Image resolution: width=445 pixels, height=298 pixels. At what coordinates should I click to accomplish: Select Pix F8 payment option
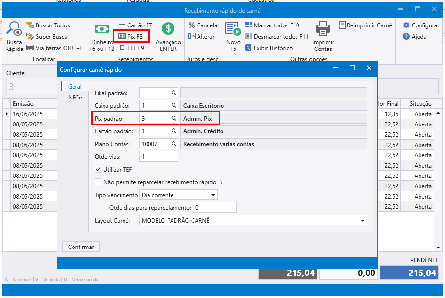[x=130, y=36]
